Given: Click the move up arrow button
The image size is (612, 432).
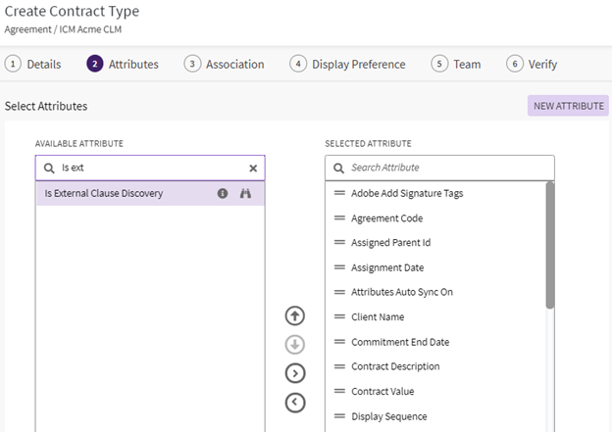Looking at the screenshot, I should coord(294,316).
